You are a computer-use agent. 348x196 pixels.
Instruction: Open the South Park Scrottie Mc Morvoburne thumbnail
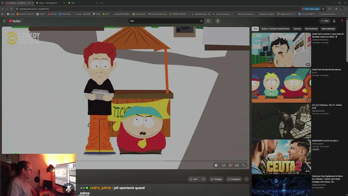(281, 85)
